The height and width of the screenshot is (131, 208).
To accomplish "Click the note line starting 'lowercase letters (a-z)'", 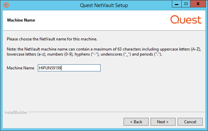I will pos(84,54).
